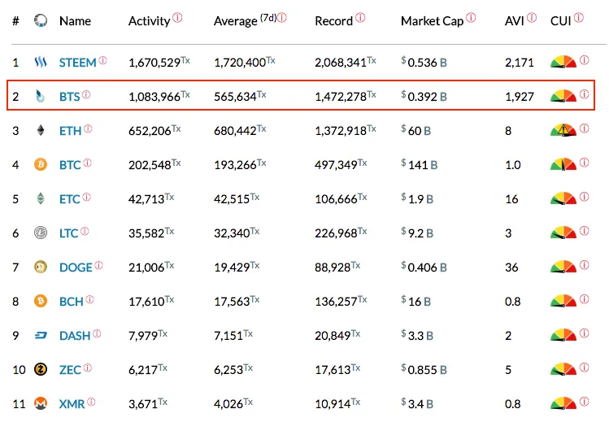The image size is (609, 422).
Task: Click the Dogecoin logo icon
Action: (x=41, y=267)
